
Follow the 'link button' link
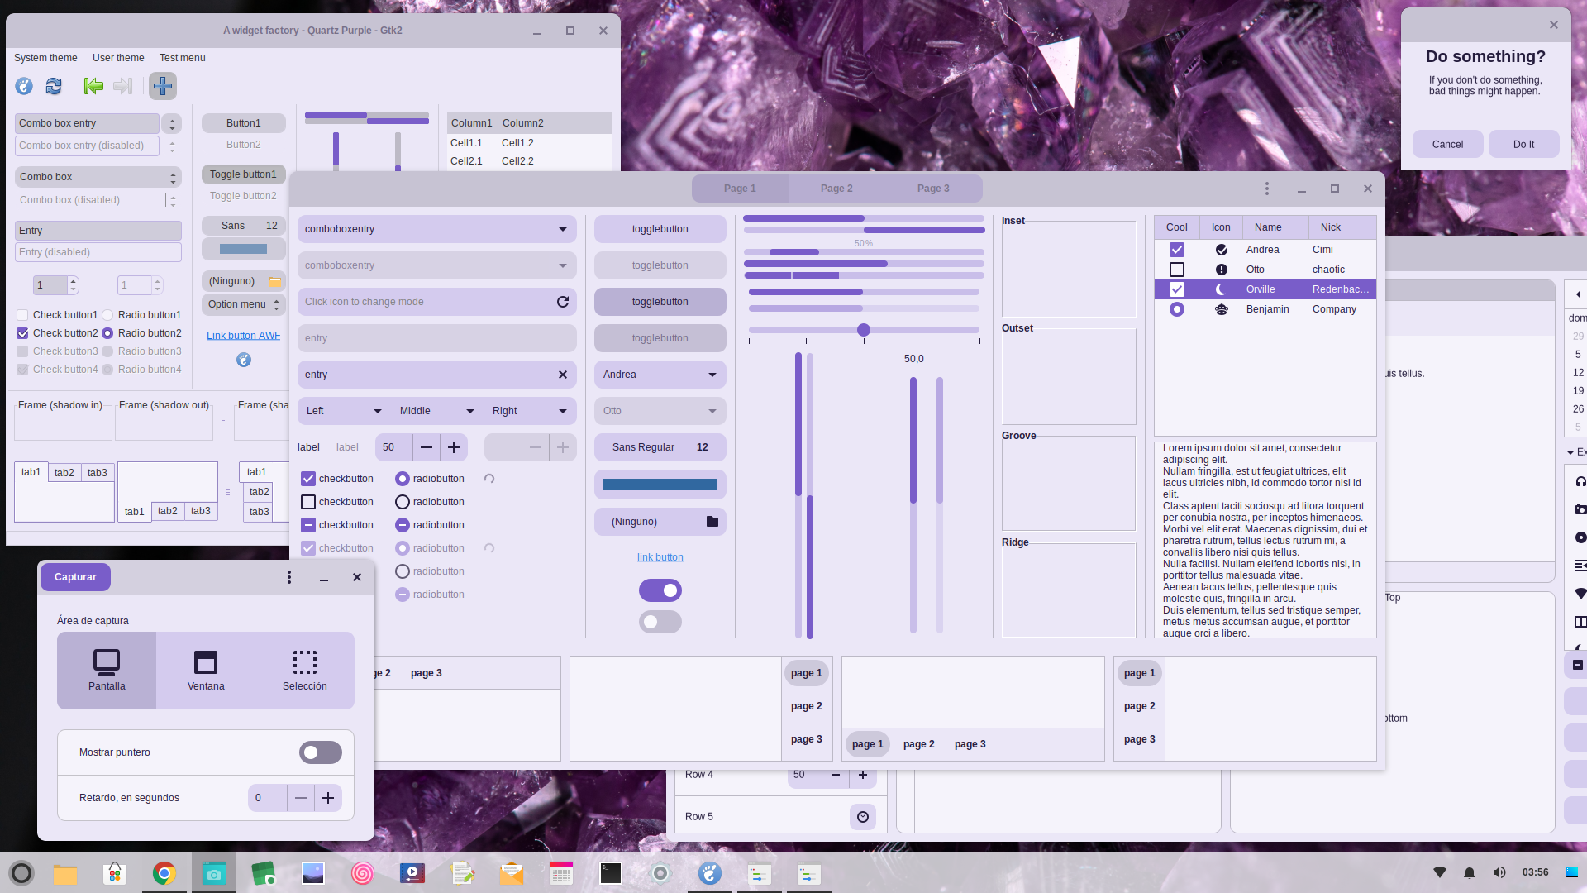660,557
